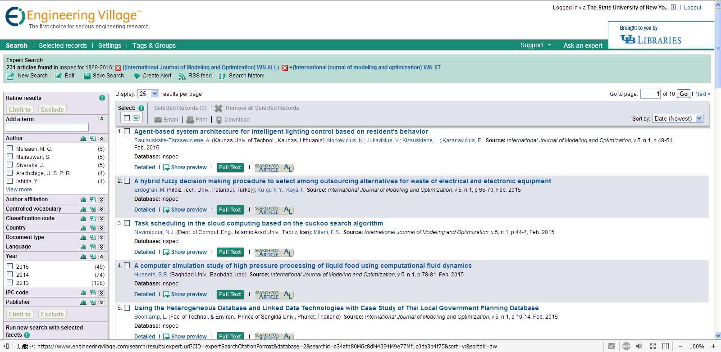The image size is (721, 352).
Task: Open the Support menu
Action: point(536,45)
